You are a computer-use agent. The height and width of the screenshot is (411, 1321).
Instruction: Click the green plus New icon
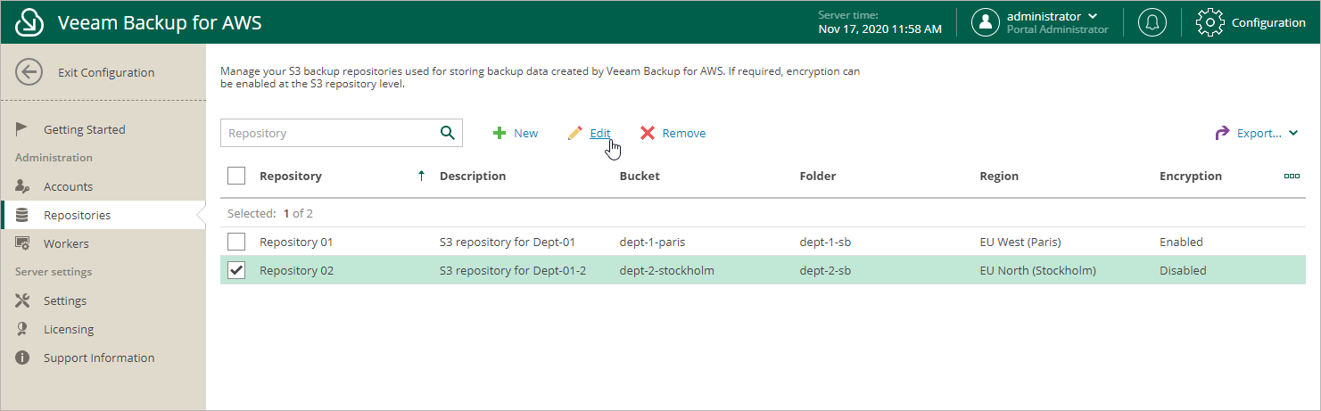(500, 133)
